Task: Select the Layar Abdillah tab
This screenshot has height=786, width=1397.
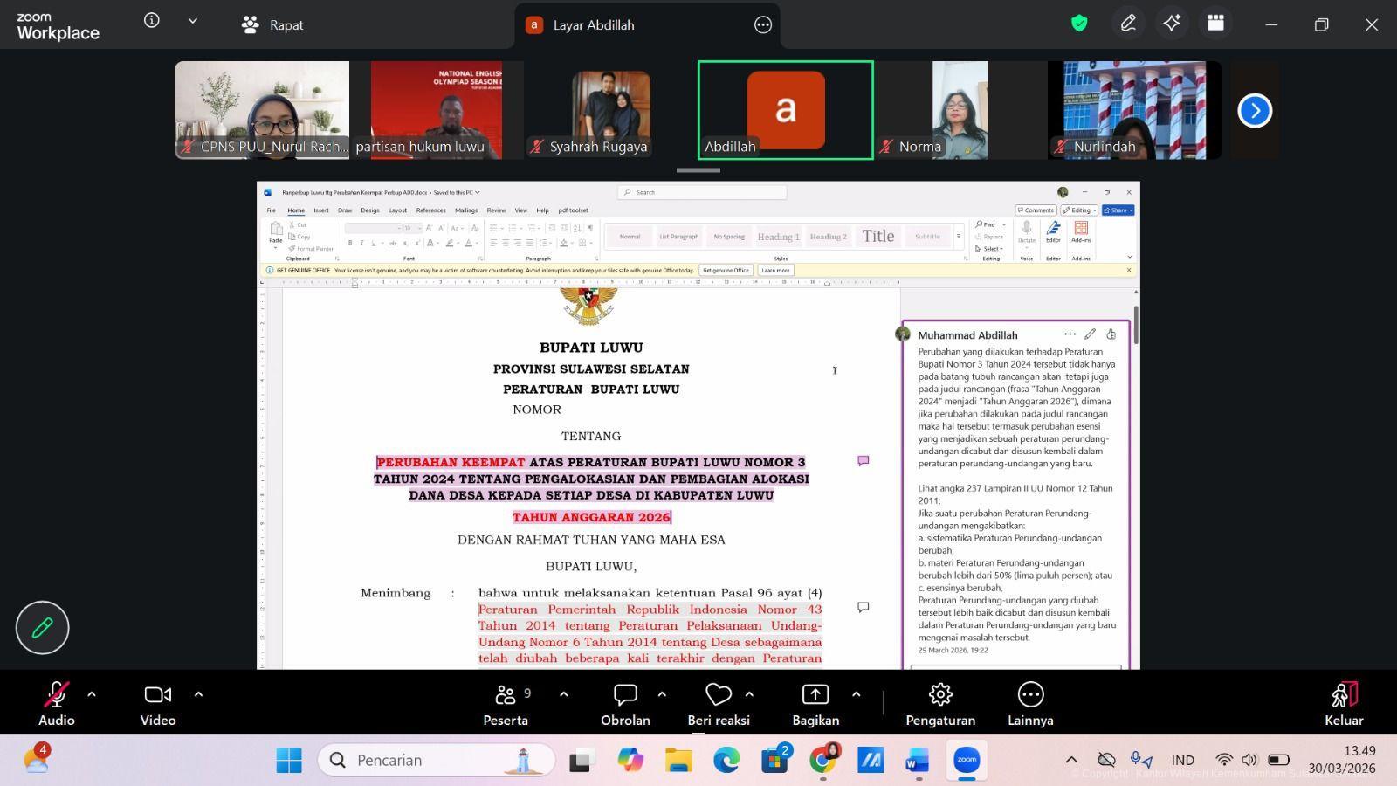Action: (x=594, y=25)
